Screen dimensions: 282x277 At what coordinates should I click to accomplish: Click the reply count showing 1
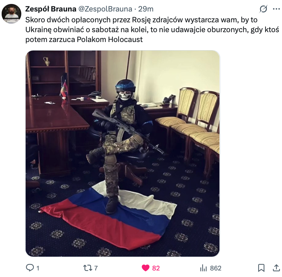point(38,268)
